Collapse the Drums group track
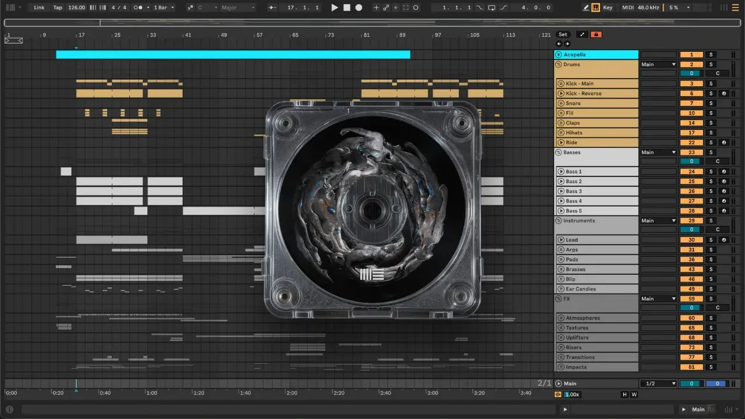Image resolution: width=745 pixels, height=419 pixels. point(558,65)
